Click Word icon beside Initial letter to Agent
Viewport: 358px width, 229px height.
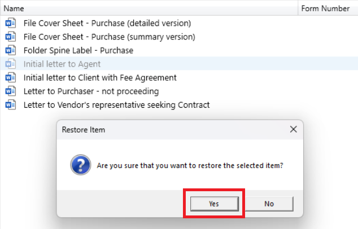pyautogui.click(x=10, y=64)
